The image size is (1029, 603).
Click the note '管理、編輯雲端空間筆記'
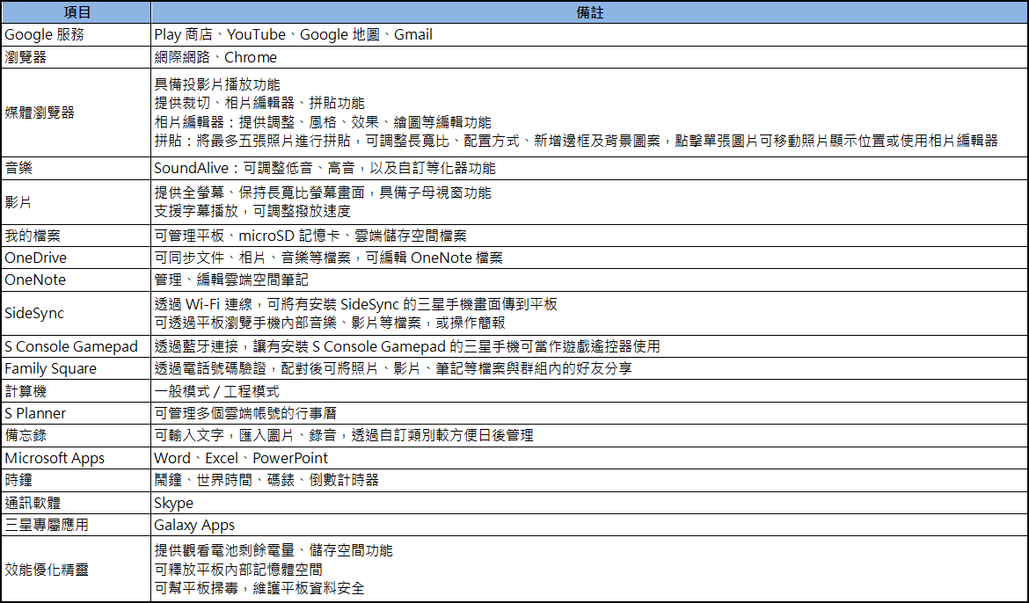coord(231,280)
